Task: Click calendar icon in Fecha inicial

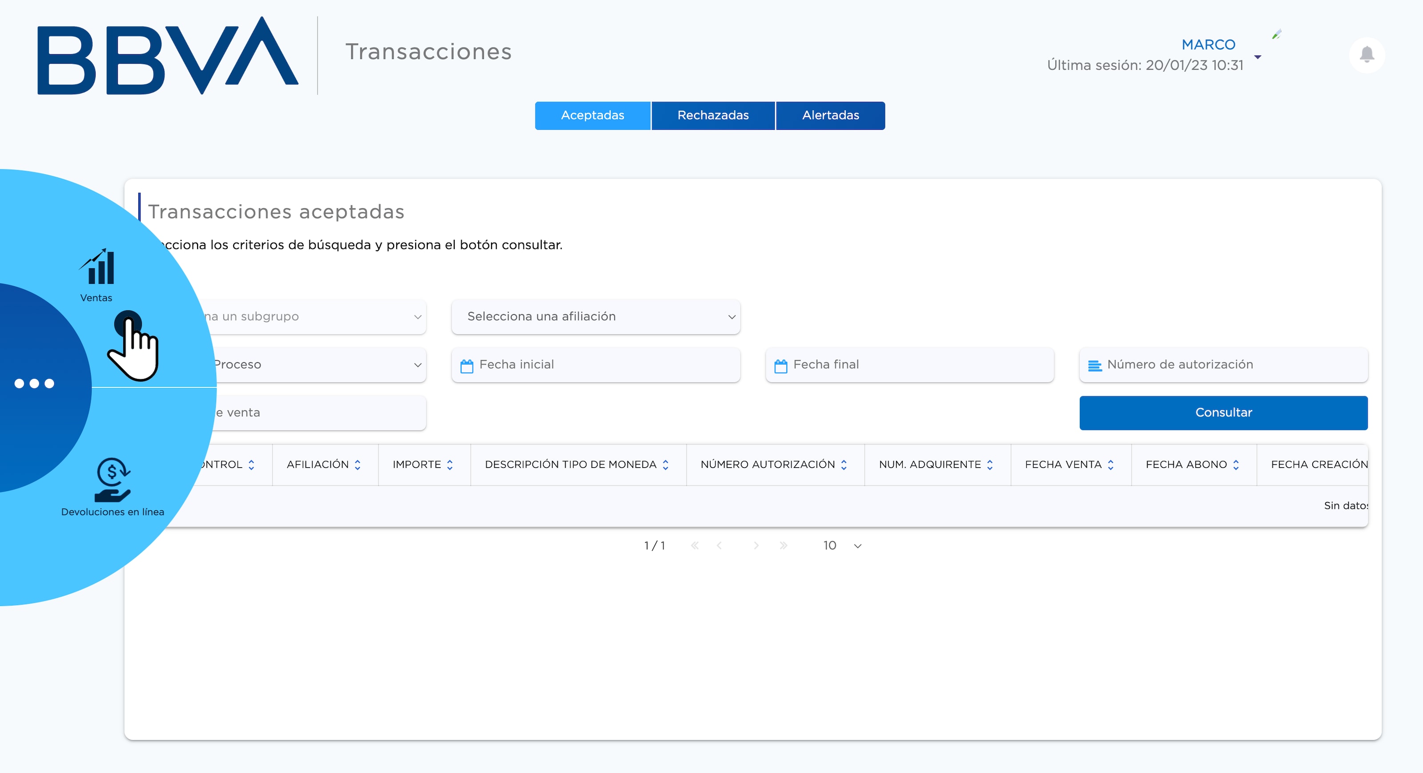Action: click(467, 365)
